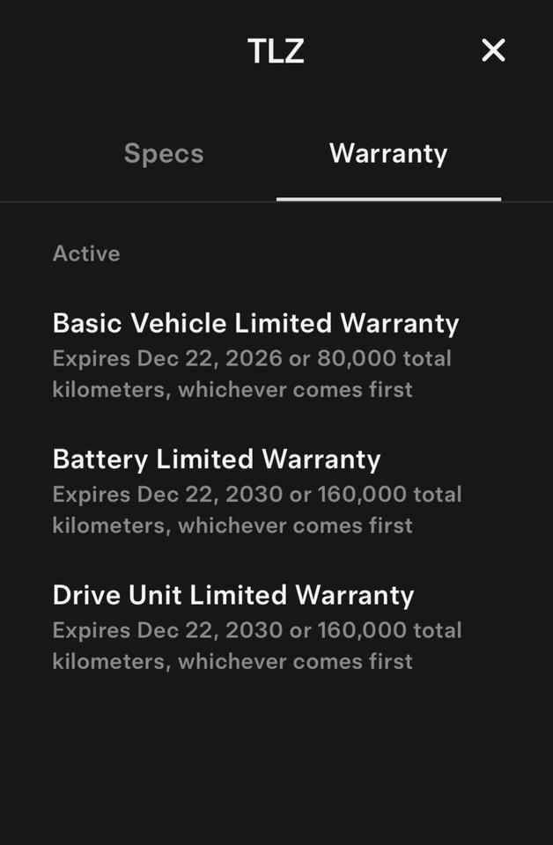Tap Basic warranty 'whichever comes first' line
553x845 pixels.
pyautogui.click(x=295, y=389)
